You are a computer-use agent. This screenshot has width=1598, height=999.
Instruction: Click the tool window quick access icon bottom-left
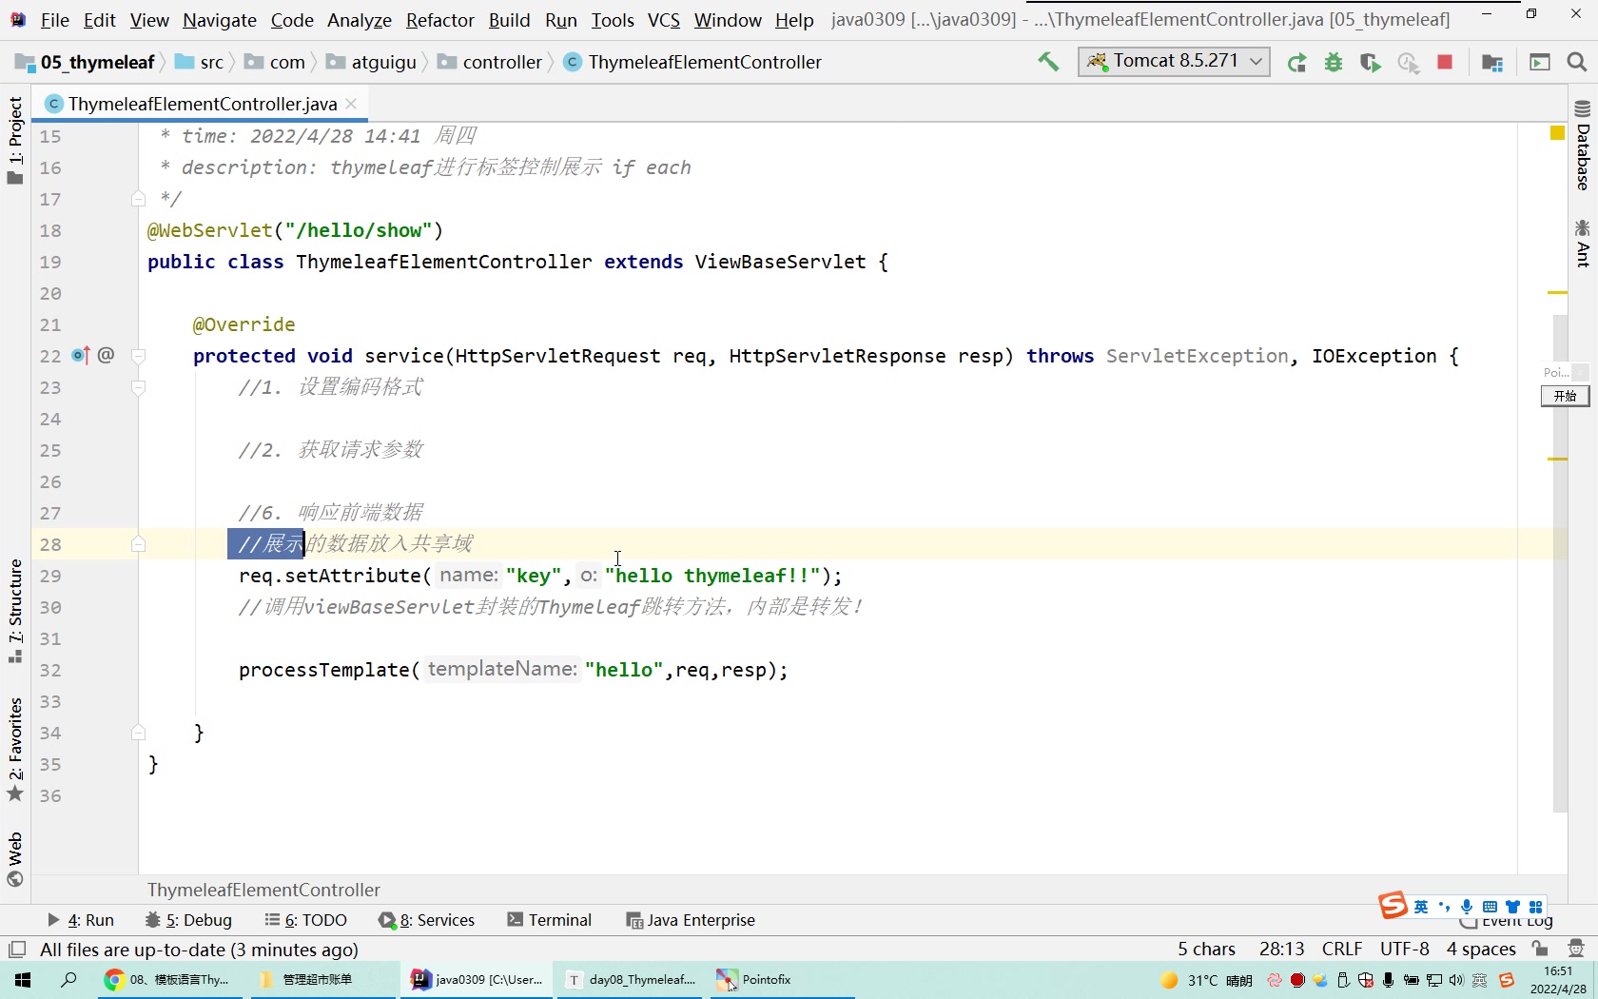pyautogui.click(x=17, y=950)
